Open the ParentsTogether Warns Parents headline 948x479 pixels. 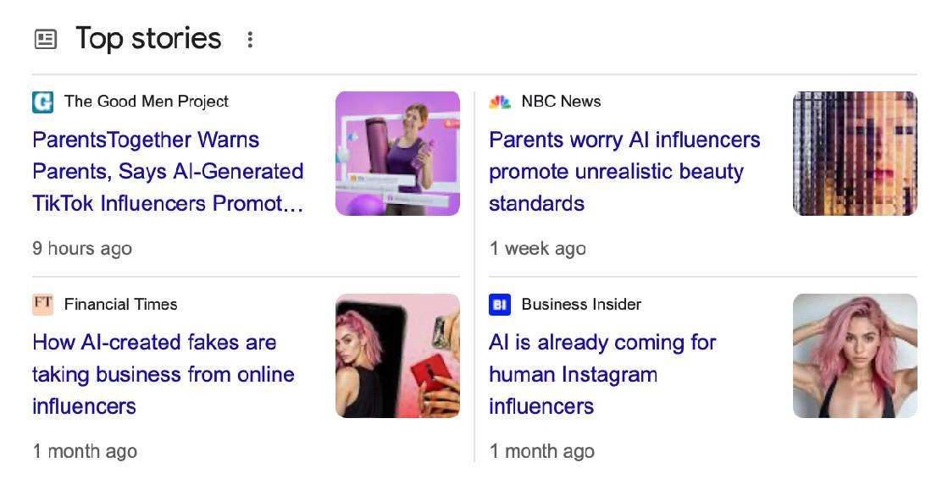click(168, 171)
